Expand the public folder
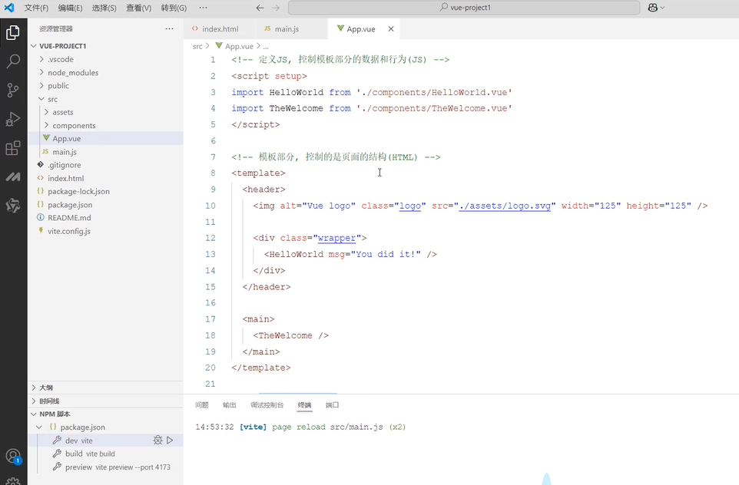Viewport: 739px width, 485px height. (42, 85)
